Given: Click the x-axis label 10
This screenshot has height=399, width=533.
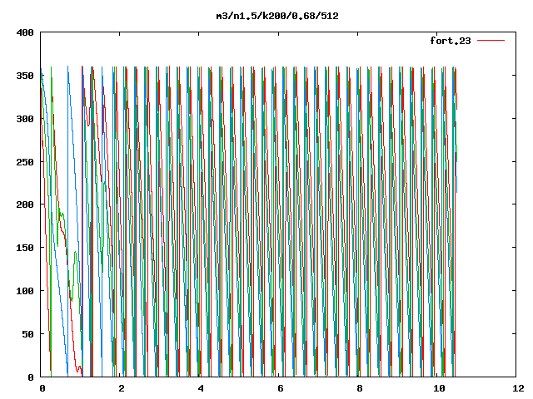Looking at the screenshot, I should click(439, 388).
